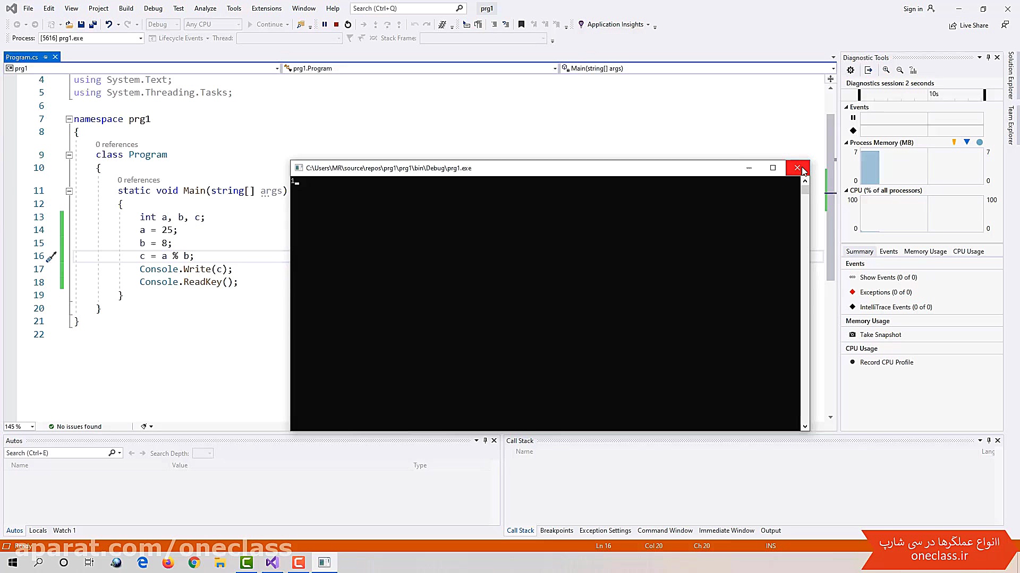Open Google Chrome from the taskbar
The image size is (1020, 573).
[x=194, y=562]
